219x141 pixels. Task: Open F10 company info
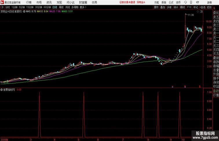coord(189,7)
